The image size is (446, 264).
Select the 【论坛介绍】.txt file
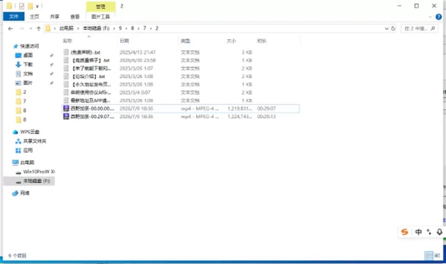point(88,77)
